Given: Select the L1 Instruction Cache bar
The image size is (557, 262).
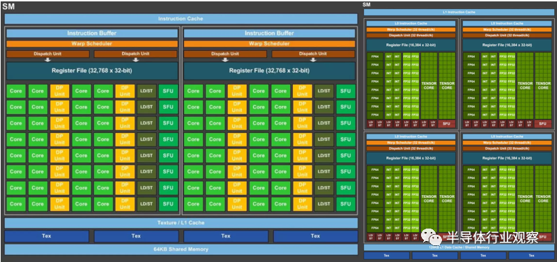Looking at the screenshot, I should 459,13.
